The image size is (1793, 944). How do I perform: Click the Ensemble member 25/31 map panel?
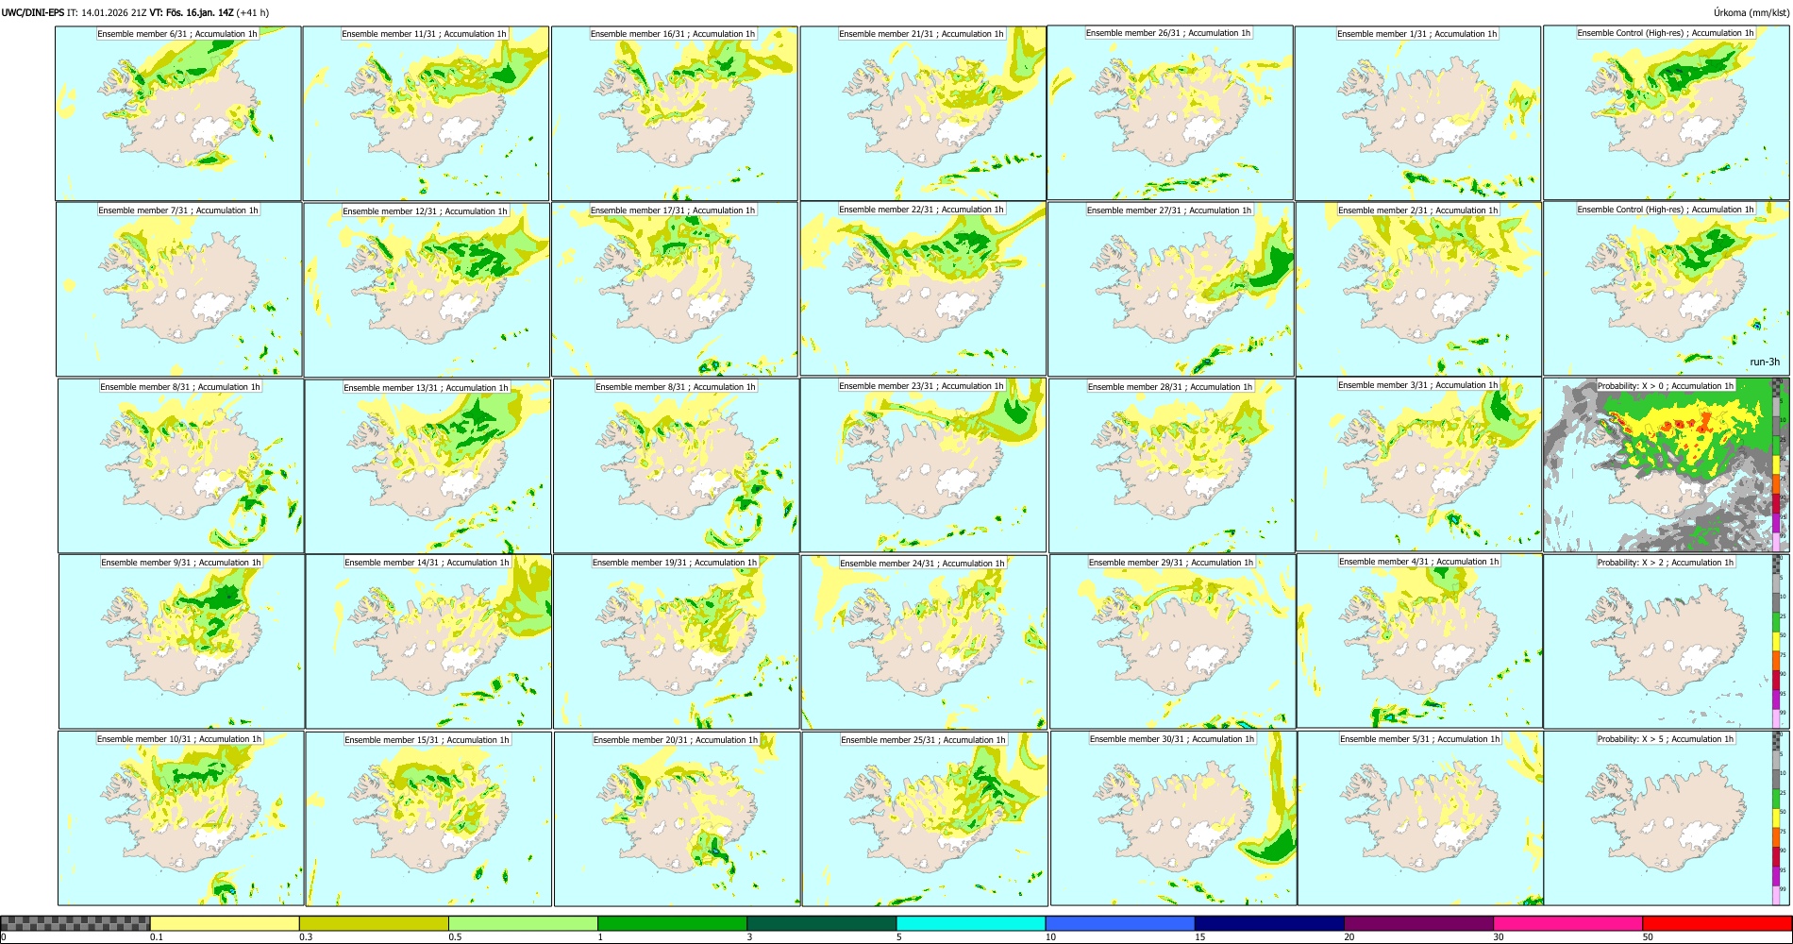pyautogui.click(x=925, y=819)
